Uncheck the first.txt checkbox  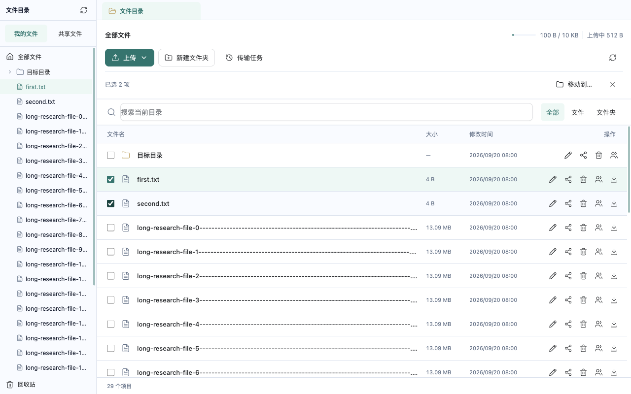(x=110, y=179)
